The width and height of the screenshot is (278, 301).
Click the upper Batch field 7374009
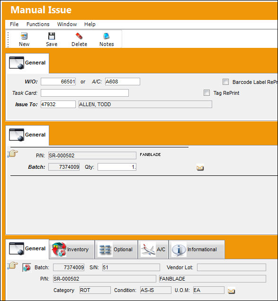tap(64, 167)
